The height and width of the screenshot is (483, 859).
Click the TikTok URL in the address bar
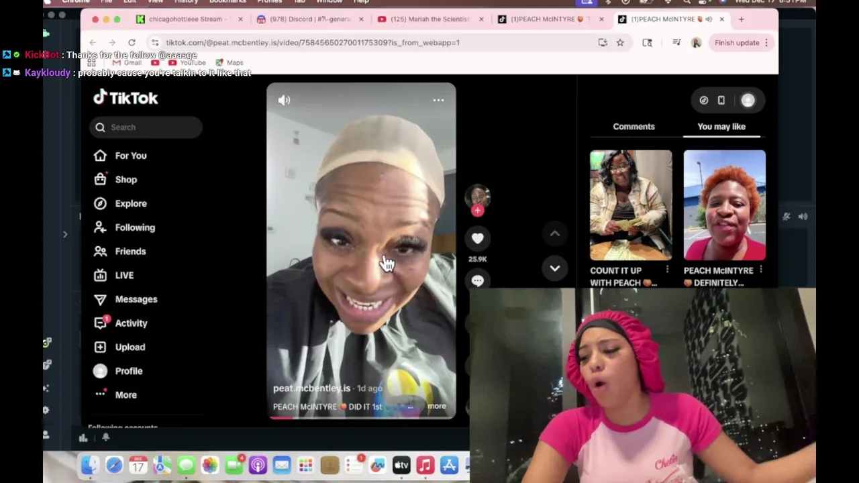click(312, 43)
